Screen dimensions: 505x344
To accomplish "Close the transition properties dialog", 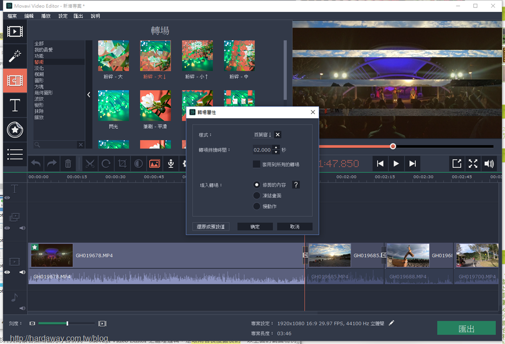I will pos(313,112).
